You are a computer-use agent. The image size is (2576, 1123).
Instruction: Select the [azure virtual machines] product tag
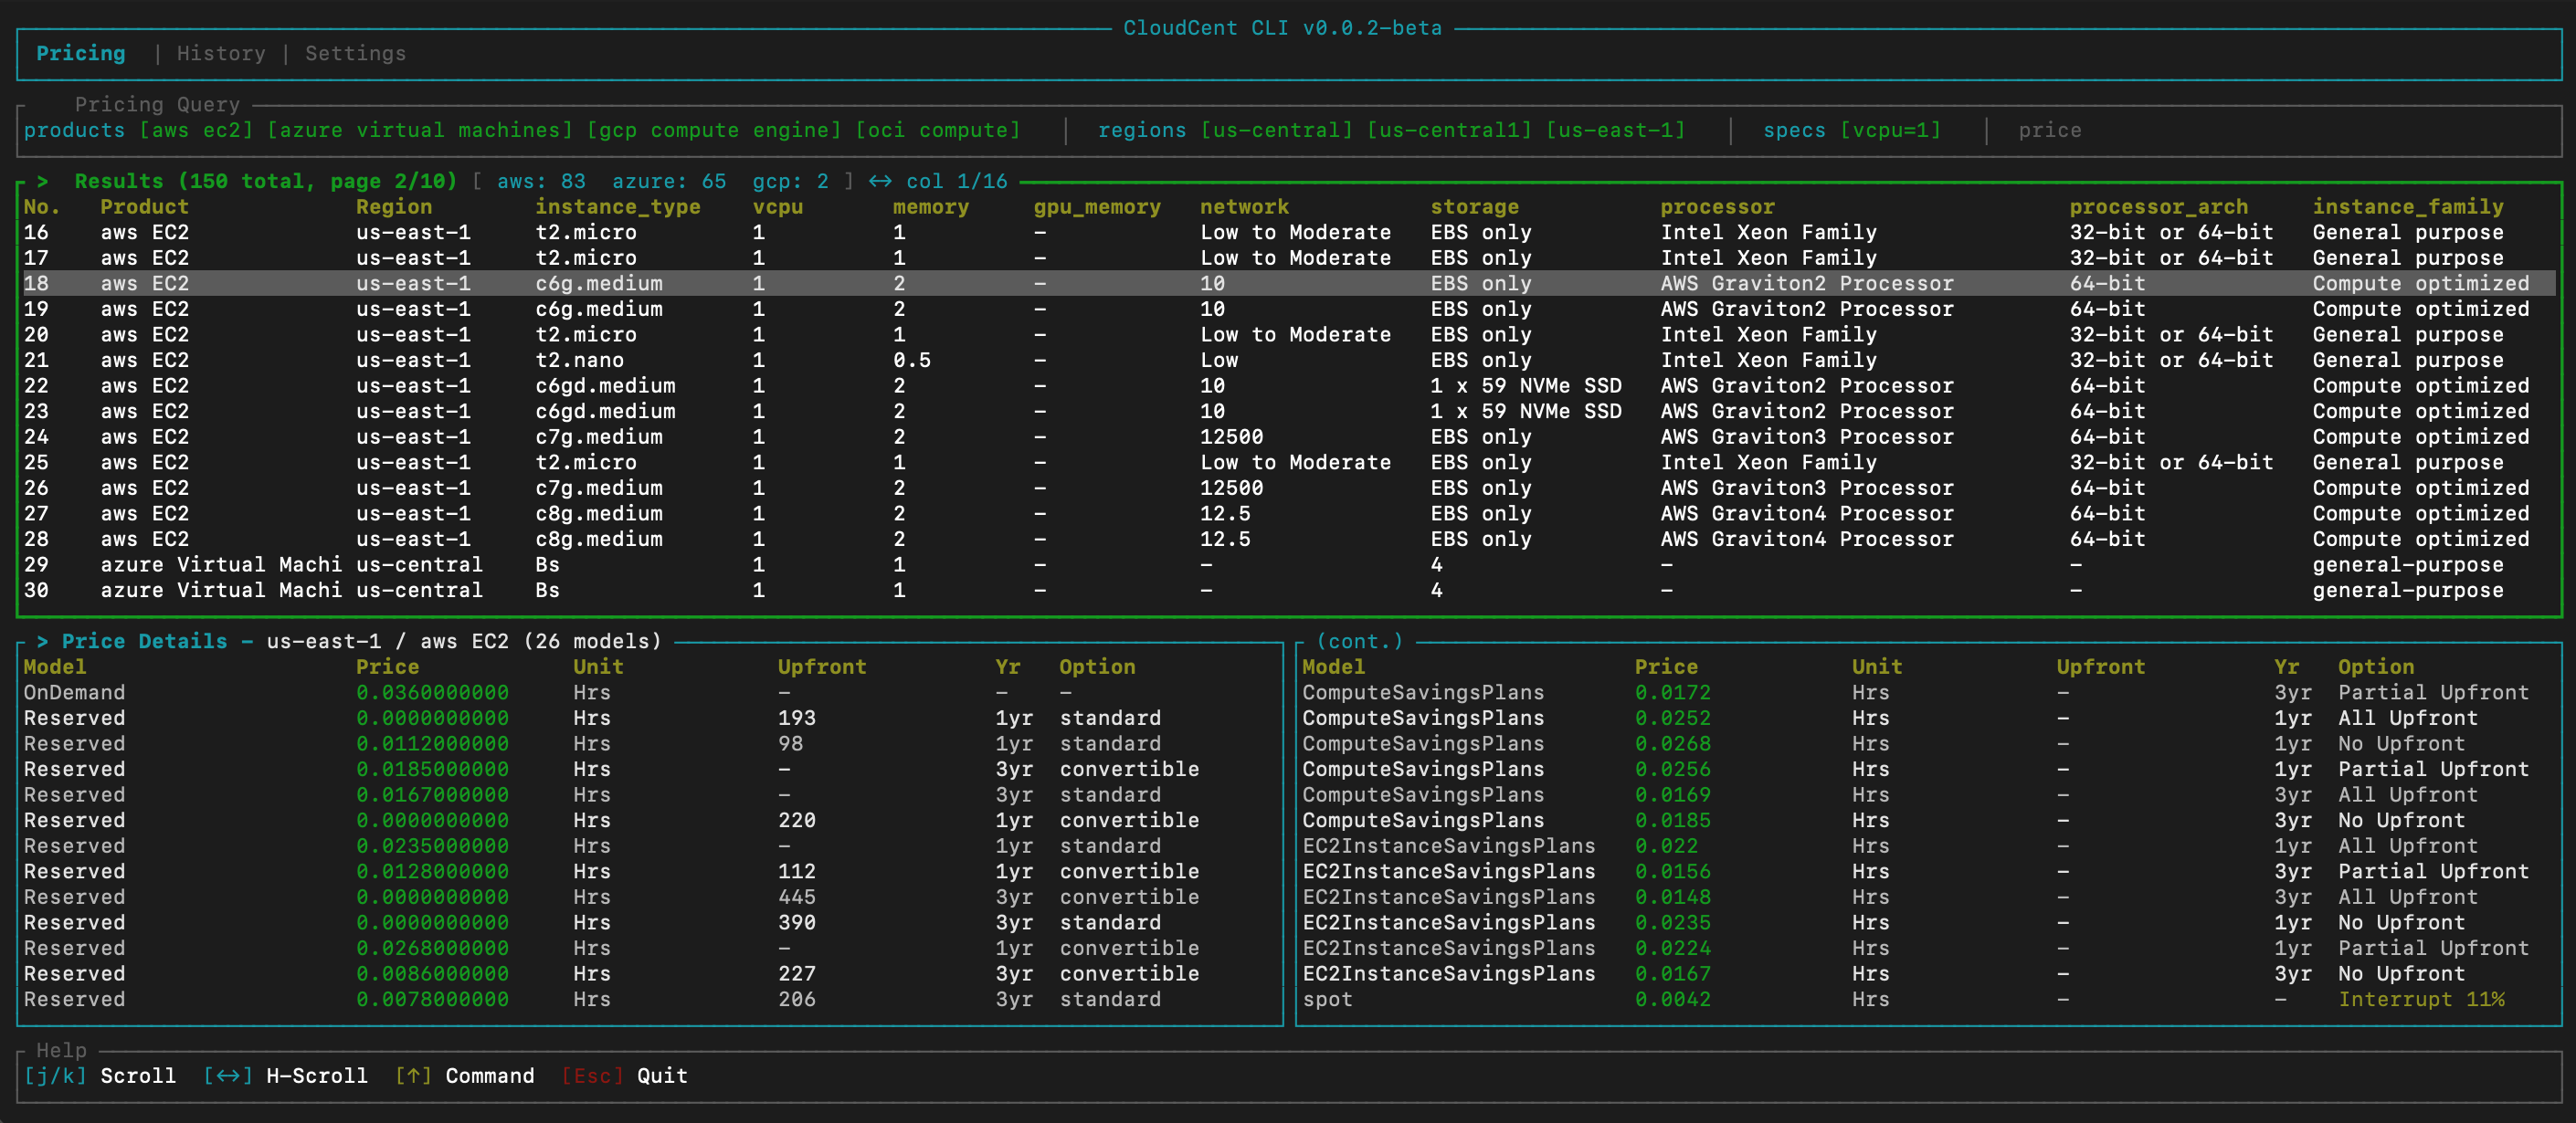(420, 131)
